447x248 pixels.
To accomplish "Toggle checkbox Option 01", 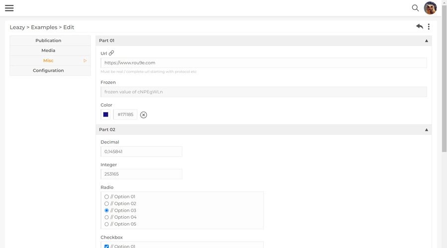I will point(107,247).
